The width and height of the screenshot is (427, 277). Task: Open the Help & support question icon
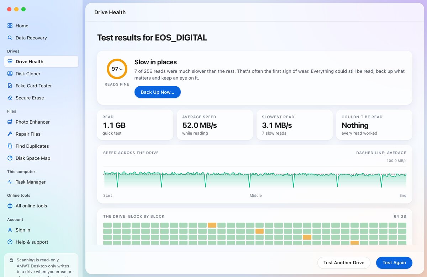10,242
